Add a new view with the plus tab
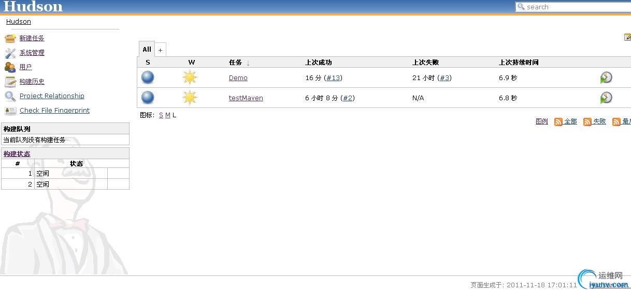 (x=161, y=50)
